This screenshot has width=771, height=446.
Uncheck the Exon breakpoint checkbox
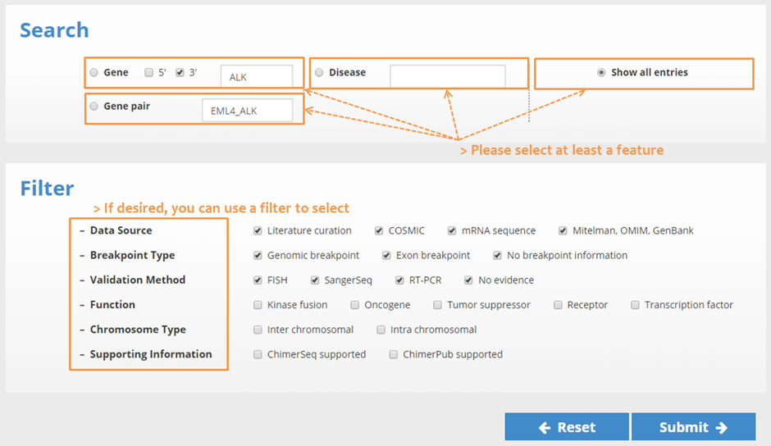pyautogui.click(x=386, y=255)
